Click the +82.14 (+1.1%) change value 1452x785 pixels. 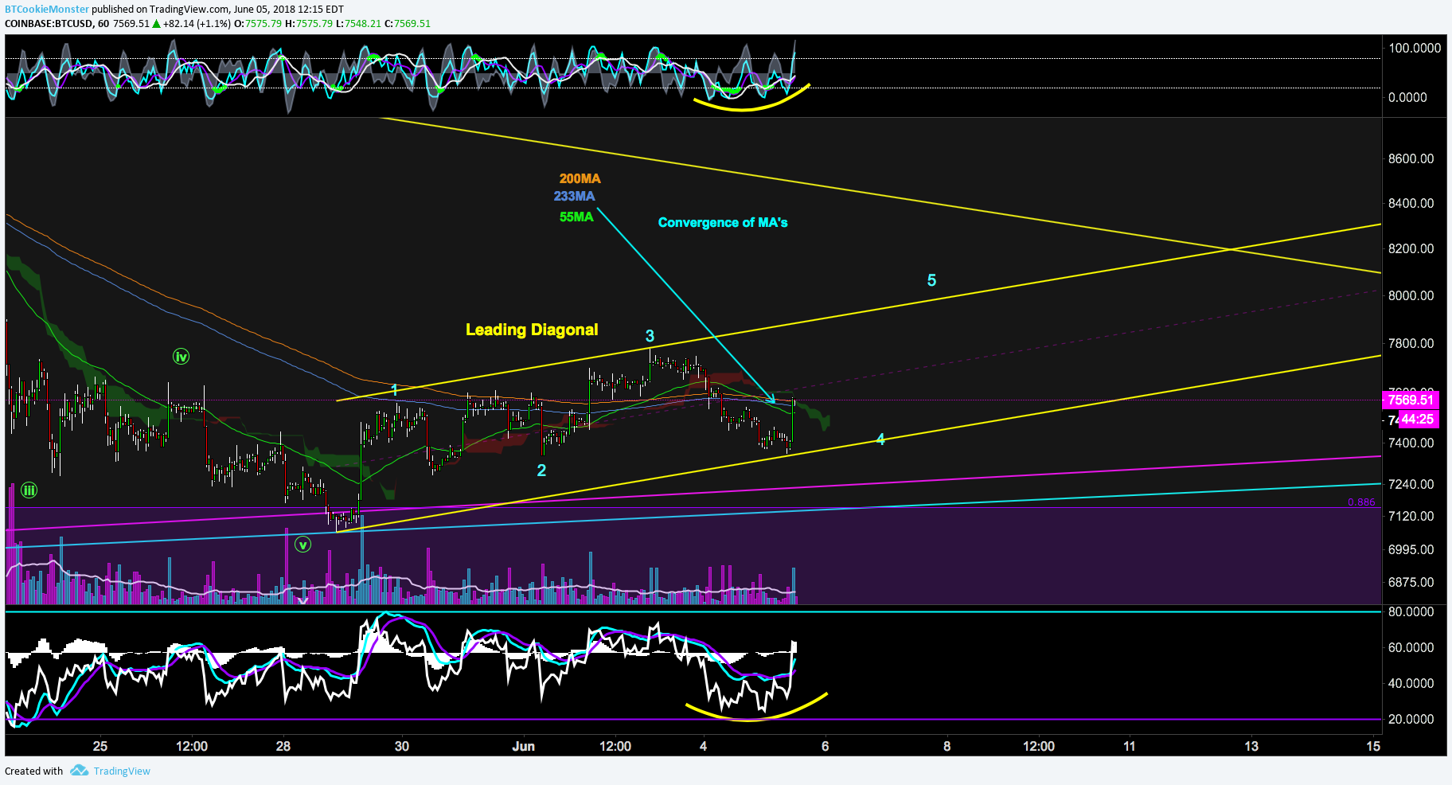coord(197,23)
